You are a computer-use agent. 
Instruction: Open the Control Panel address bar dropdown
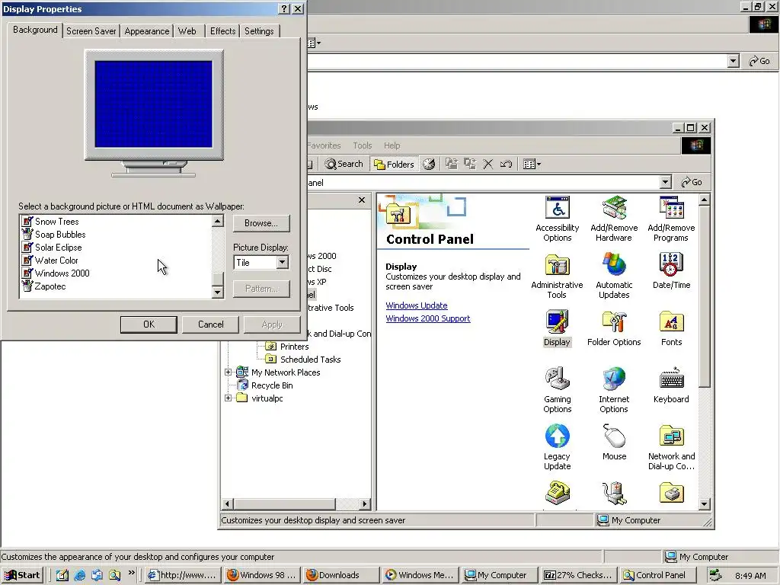666,182
